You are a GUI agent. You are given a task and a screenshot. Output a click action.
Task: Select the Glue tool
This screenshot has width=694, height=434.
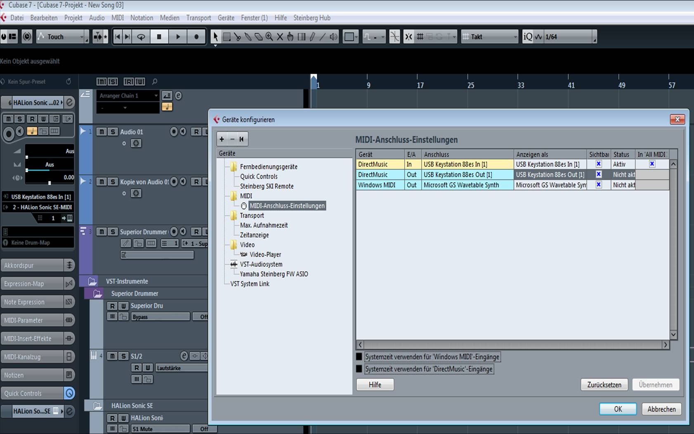[248, 37]
